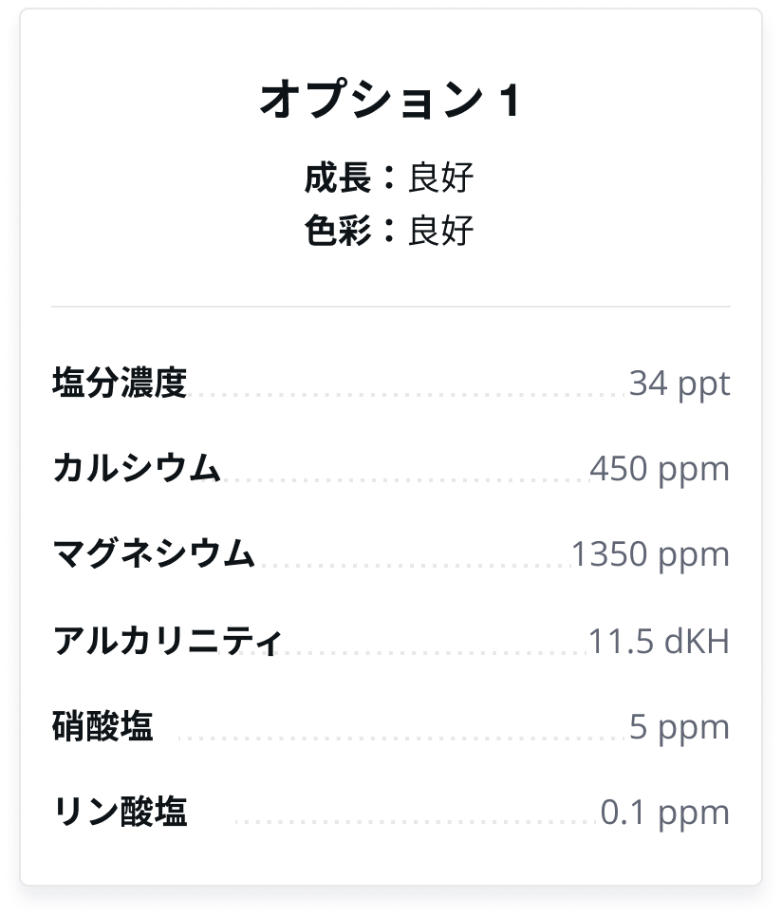Select the 0.1 ppm phosphate value
Image resolution: width=782 pixels, height=917 pixels.
pyautogui.click(x=665, y=814)
